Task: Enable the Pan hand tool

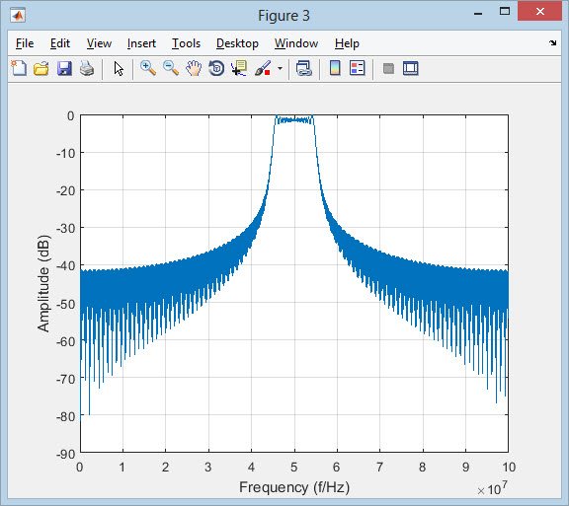Action: coord(194,68)
